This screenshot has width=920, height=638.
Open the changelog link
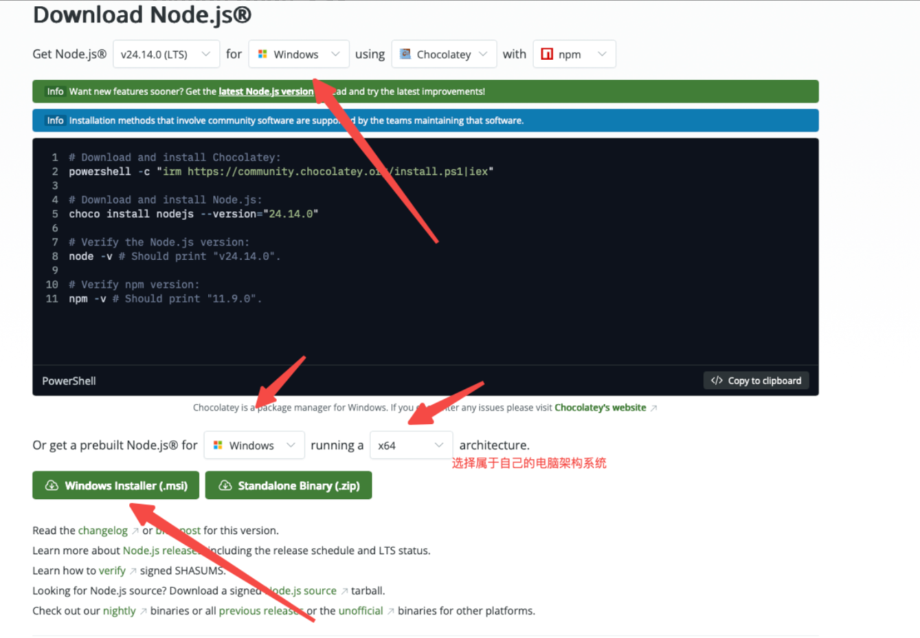[102, 530]
